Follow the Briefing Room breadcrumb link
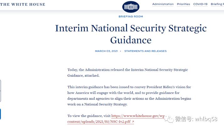The width and height of the screenshot is (224, 127). [131, 16]
